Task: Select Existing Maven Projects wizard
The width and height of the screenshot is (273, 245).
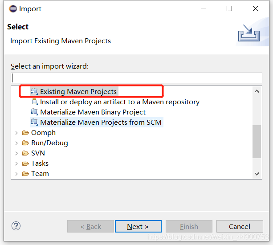Action: coord(78,92)
